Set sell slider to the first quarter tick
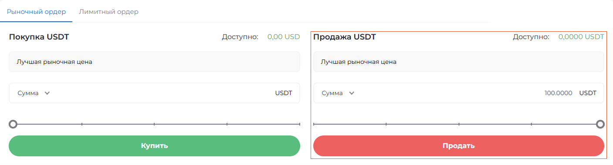 click(386, 125)
